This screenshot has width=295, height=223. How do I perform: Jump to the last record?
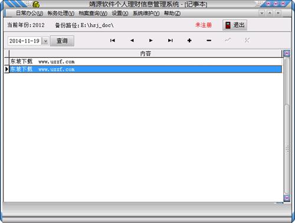[171, 41]
